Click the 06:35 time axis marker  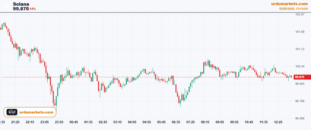(x=176, y=122)
